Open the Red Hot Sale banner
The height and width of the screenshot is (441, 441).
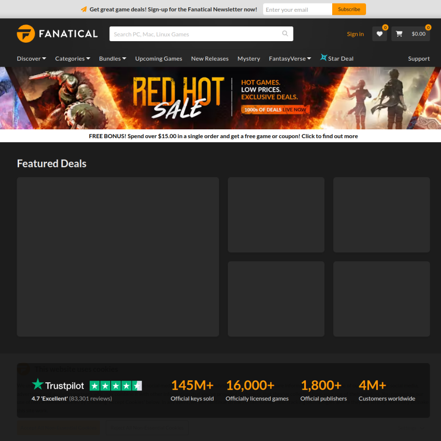coord(220,98)
